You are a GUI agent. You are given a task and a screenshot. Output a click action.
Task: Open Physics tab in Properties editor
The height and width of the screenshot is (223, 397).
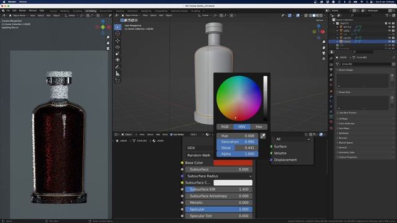(x=331, y=107)
